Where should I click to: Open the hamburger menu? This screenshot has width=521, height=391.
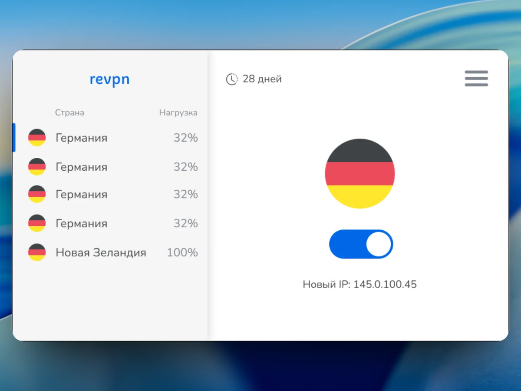476,78
